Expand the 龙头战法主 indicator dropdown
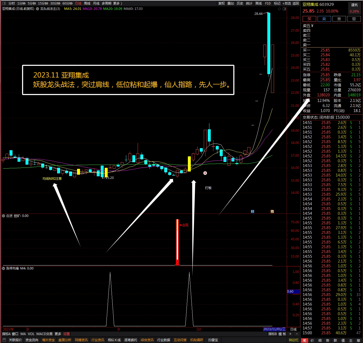The image size is (363, 343). [x=37, y=9]
